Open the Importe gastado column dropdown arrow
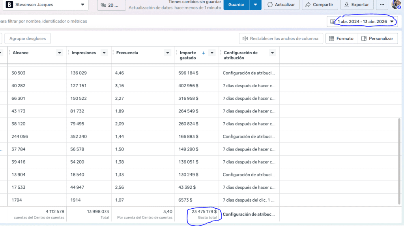The width and height of the screenshot is (404, 226). [212, 53]
